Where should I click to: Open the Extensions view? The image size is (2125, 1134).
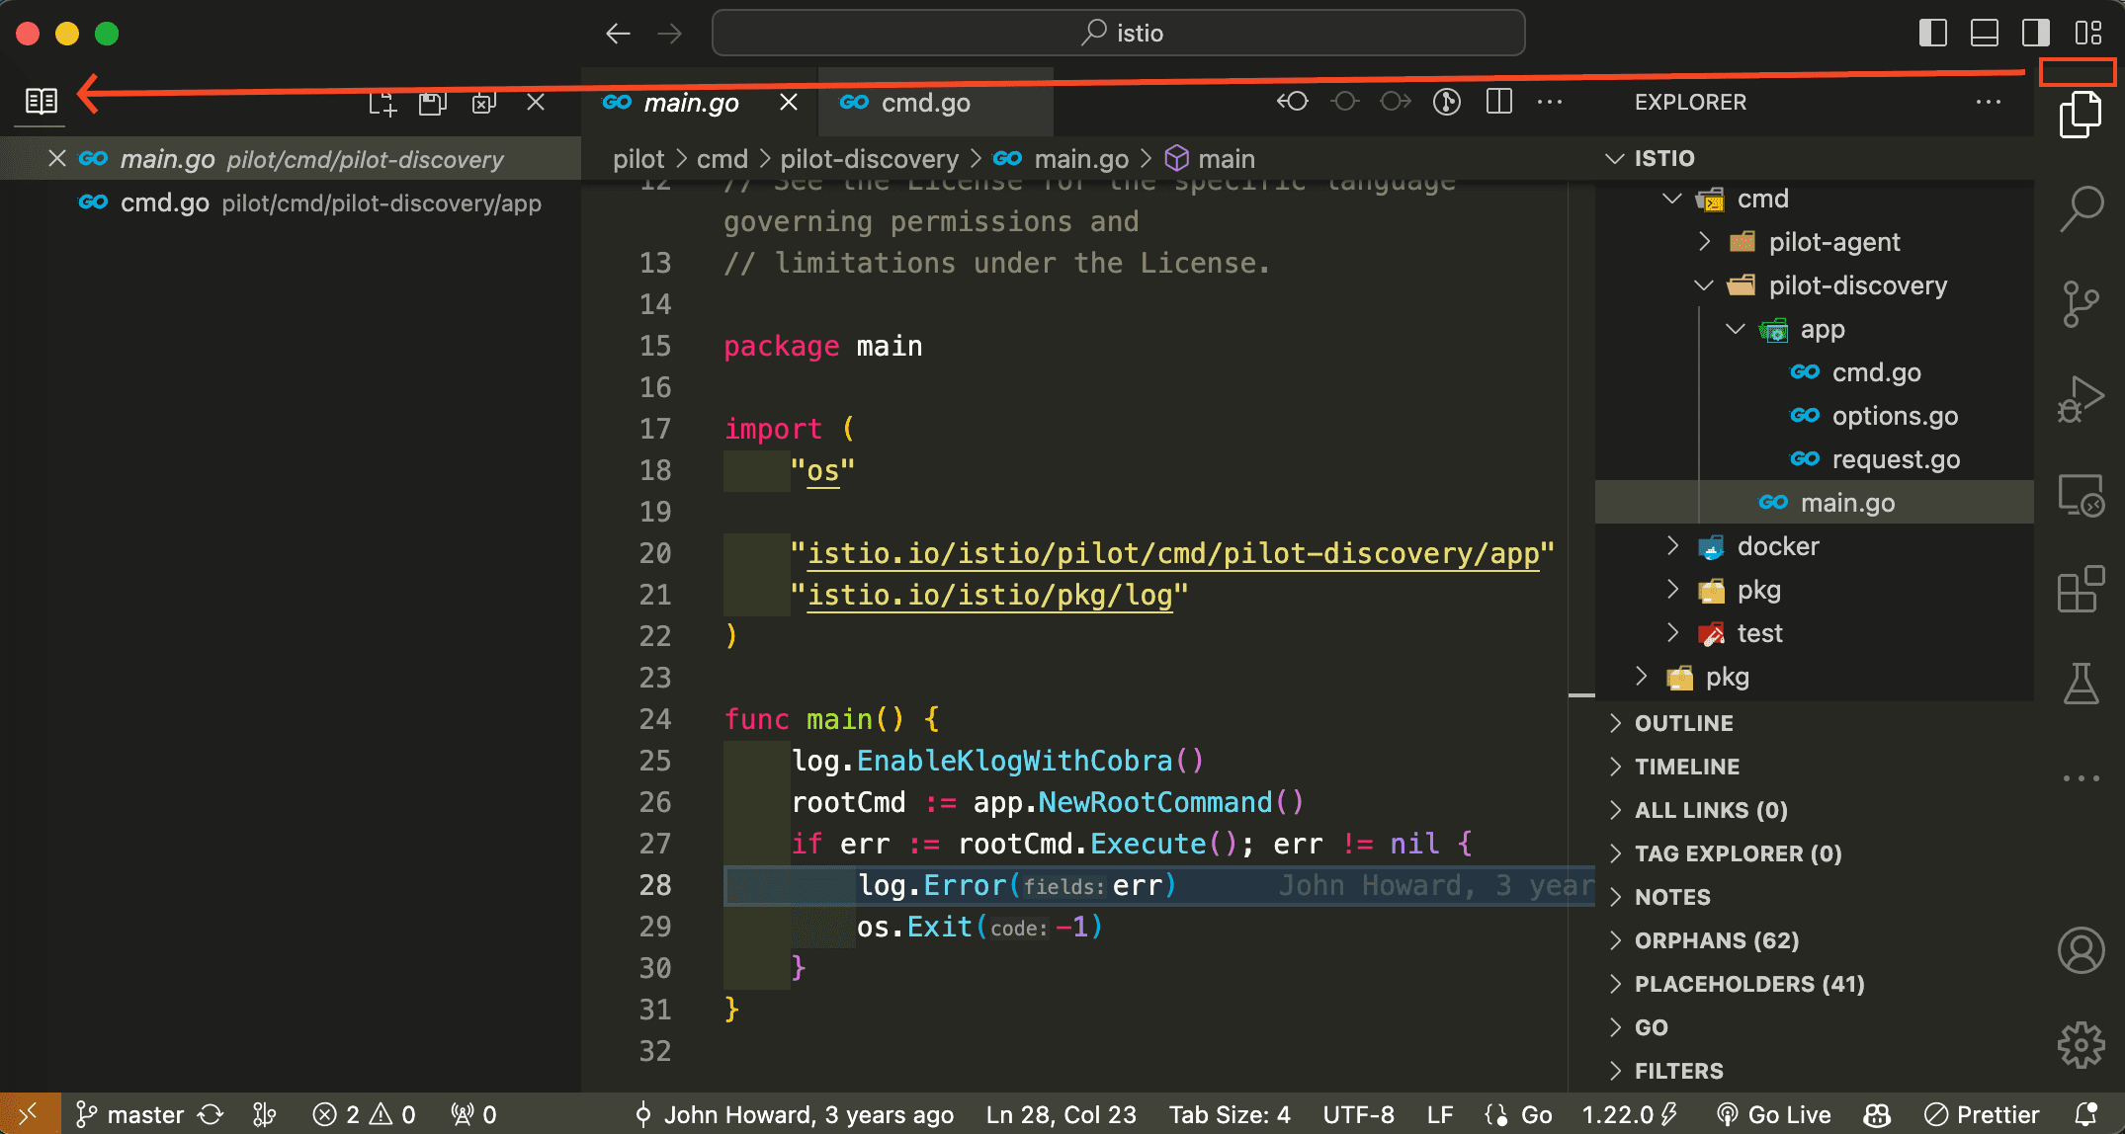tap(2082, 589)
